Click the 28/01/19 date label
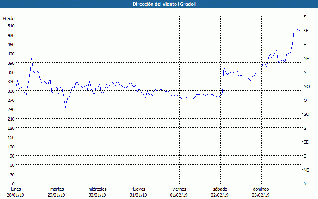This screenshot has height=199, width=318. pos(16,195)
